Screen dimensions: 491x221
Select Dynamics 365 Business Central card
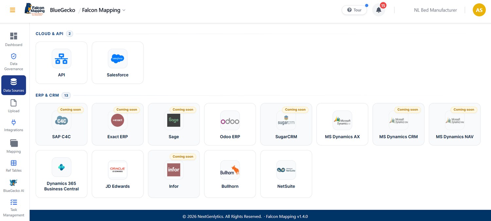point(62,174)
